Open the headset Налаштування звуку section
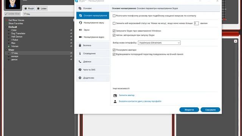Image resolution: width=242 pixels, height=136 pixels. pyautogui.click(x=93, y=23)
